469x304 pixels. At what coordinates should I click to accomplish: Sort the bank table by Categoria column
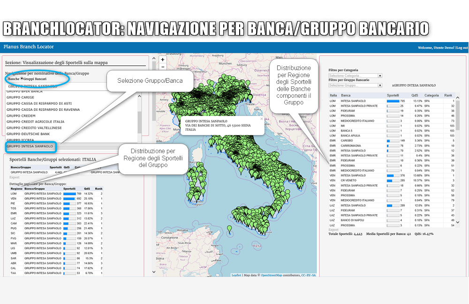click(431, 95)
